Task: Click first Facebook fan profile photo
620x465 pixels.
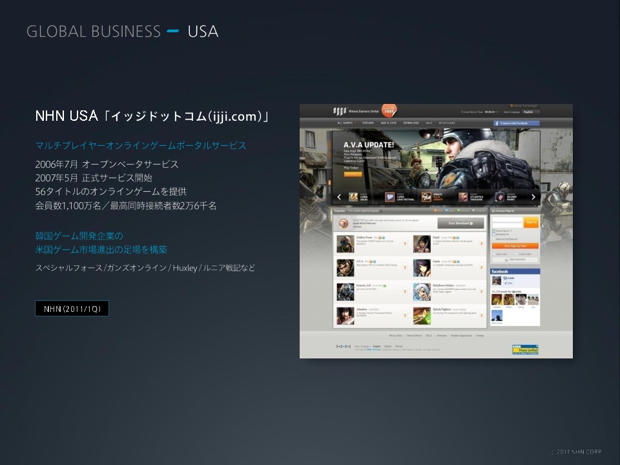Action: pyautogui.click(x=497, y=299)
